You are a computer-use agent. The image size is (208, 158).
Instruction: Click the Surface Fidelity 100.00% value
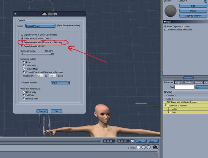tap(49, 51)
